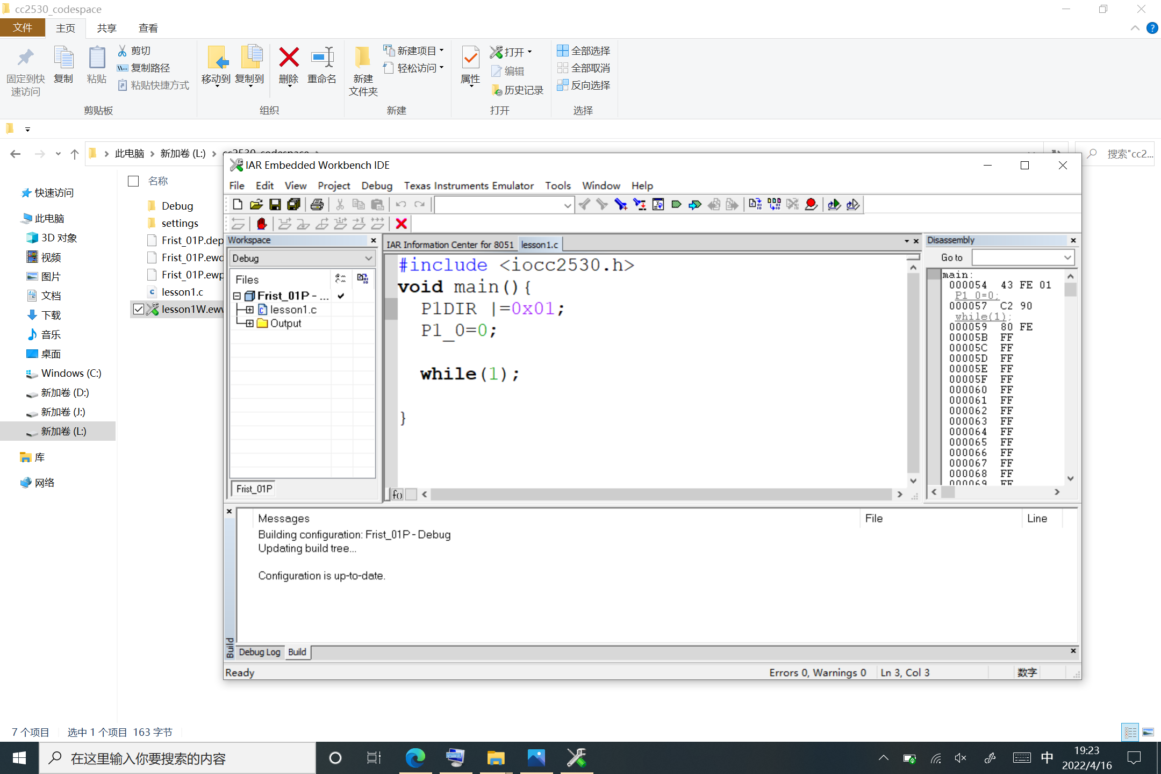Image resolution: width=1161 pixels, height=774 pixels.
Task: Open Microsoft Edge from the taskbar
Action: 415,758
